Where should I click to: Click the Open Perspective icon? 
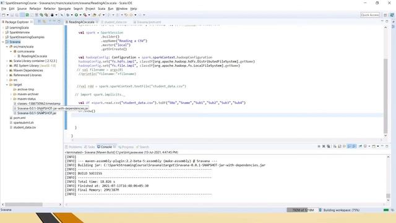pos(385,15)
